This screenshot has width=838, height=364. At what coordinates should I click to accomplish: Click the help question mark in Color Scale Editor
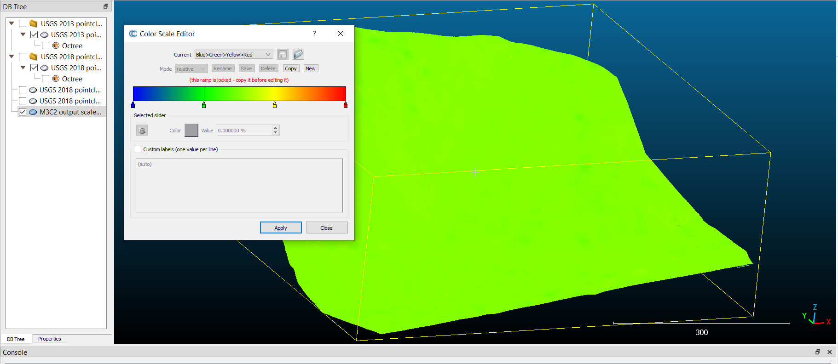(x=314, y=34)
